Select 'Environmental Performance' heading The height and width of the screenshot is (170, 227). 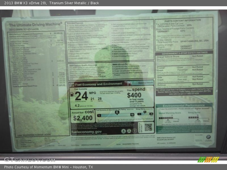[x=184, y=105]
